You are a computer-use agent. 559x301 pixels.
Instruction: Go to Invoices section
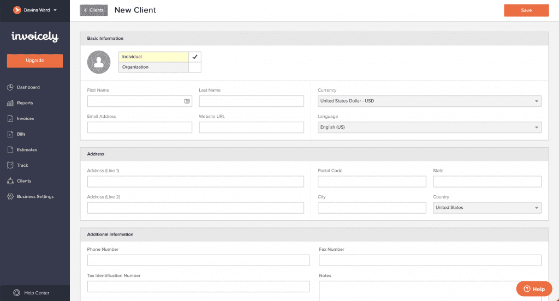click(x=25, y=119)
